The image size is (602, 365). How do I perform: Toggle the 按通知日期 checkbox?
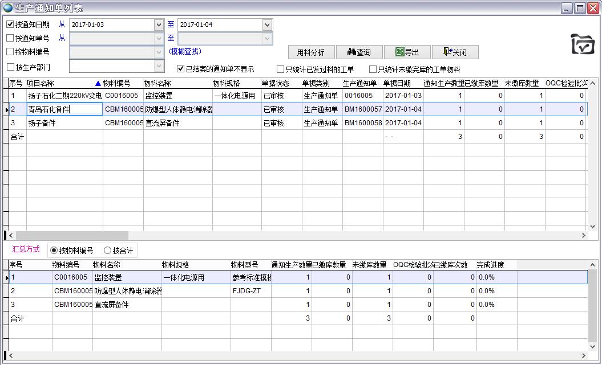pyautogui.click(x=10, y=24)
